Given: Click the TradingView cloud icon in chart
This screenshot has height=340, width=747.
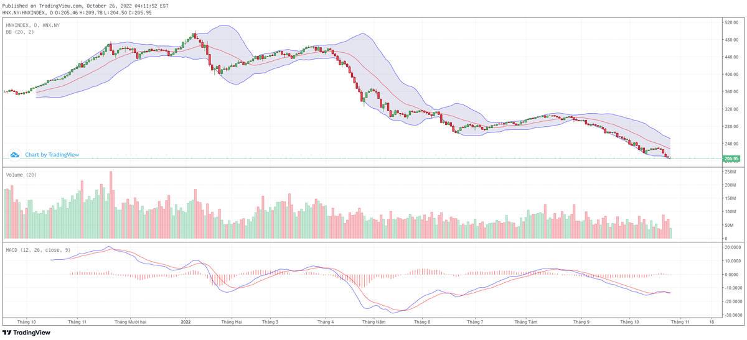Looking at the screenshot, I should point(16,155).
